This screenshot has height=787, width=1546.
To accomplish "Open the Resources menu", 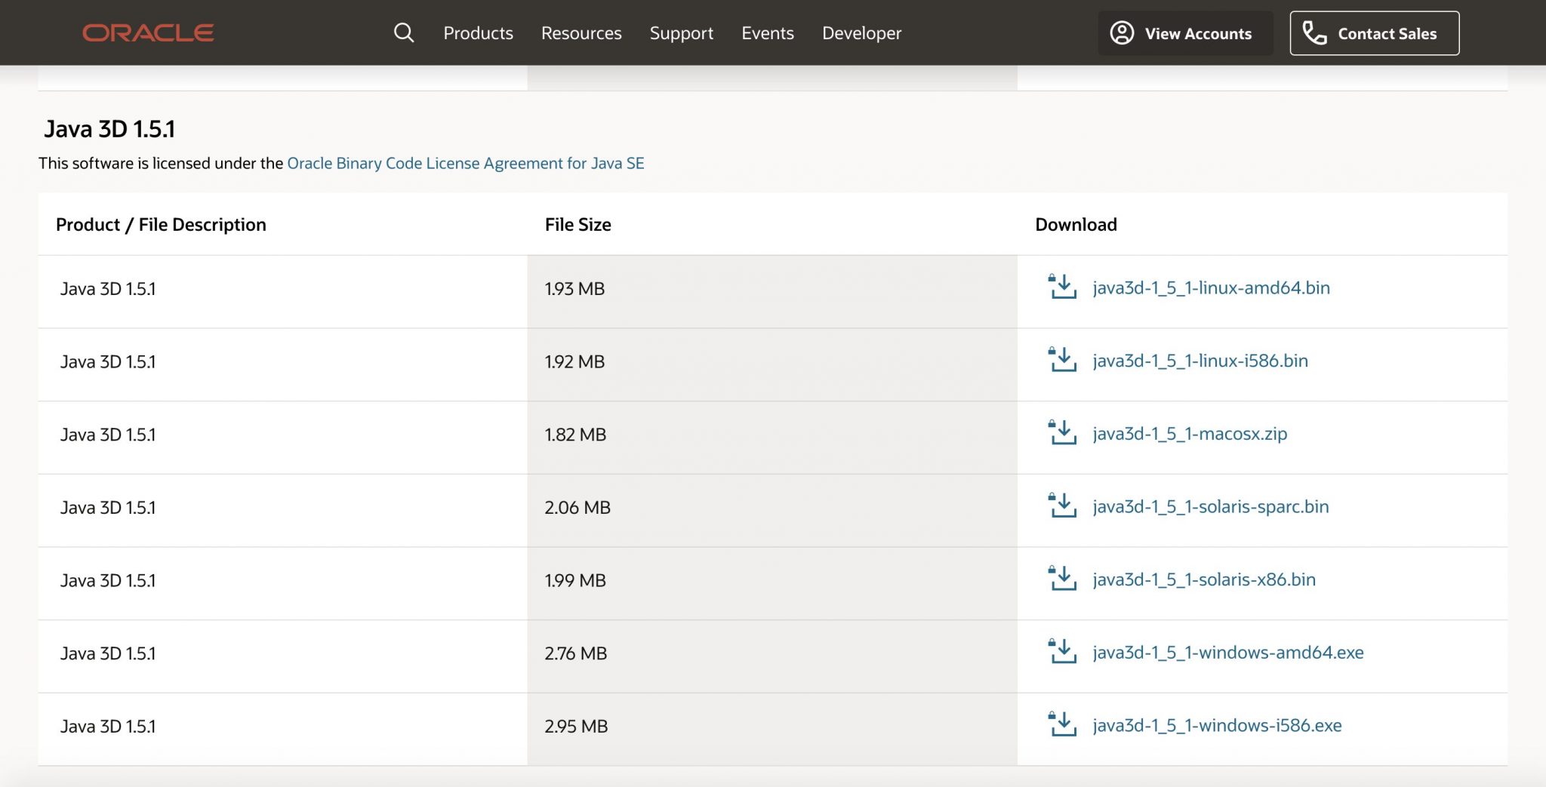I will tap(581, 33).
